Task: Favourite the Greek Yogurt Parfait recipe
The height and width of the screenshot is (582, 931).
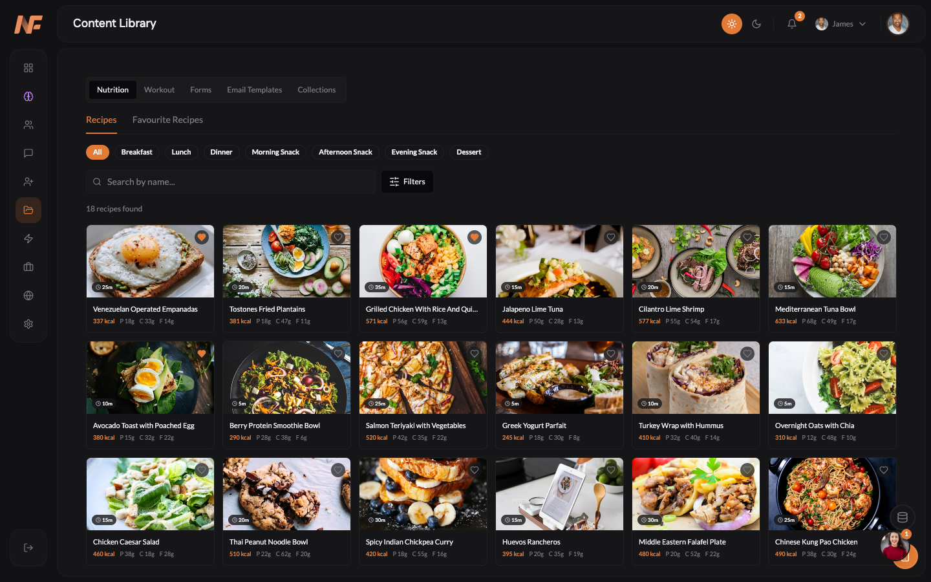Action: (611, 354)
